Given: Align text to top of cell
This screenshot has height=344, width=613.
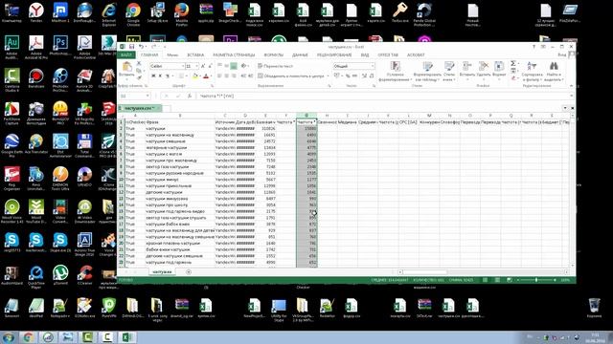Looking at the screenshot, I should coord(219,66).
